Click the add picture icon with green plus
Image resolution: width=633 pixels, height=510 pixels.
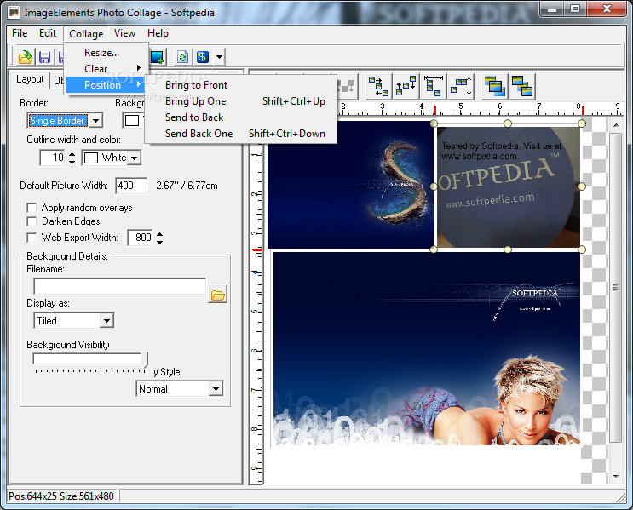(x=157, y=57)
